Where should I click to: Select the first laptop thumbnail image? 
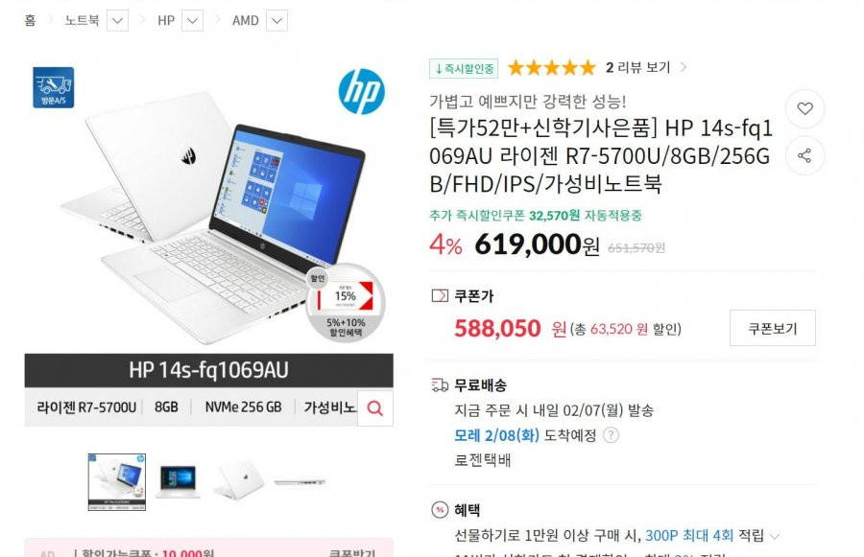click(117, 482)
